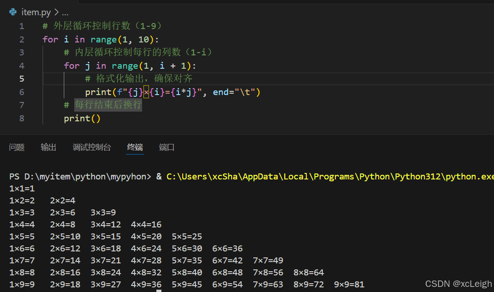
Task: Place cursor on '外层循环控制行数' comment
Action: click(x=92, y=26)
